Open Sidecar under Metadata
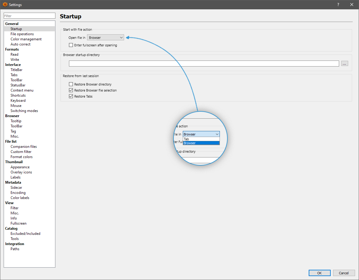359x280 pixels. (x=16, y=188)
